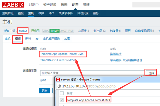Toggle the select-all checkbox beside 名称
Viewport: 160px width, 106px height.
(x=62, y=93)
